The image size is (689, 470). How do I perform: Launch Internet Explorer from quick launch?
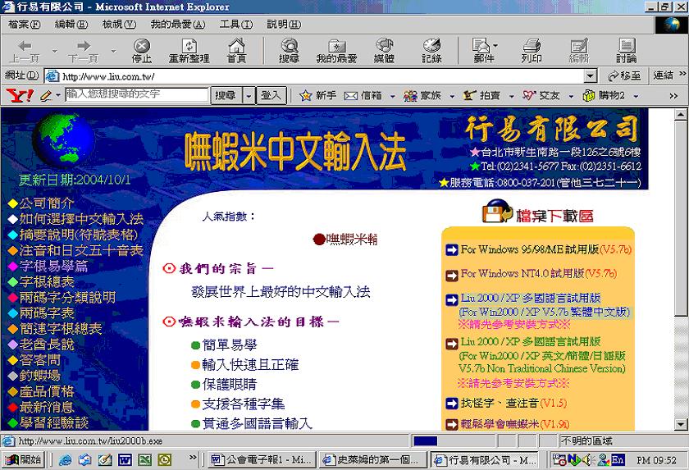(66, 460)
